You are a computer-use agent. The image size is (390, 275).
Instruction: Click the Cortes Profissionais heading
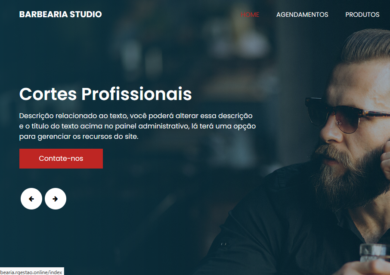105,94
